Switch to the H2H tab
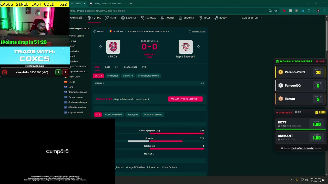The width and height of the screenshot is (328, 184). click(x=117, y=67)
